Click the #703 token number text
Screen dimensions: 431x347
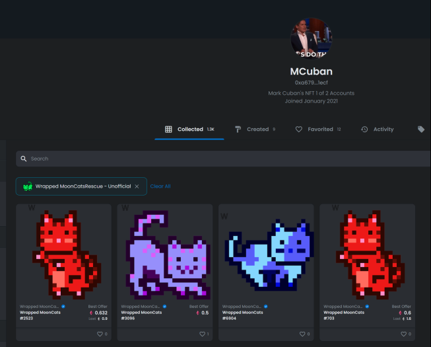point(329,319)
